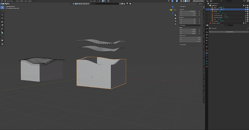The height and width of the screenshot is (130, 249).
Task: Open the Object properties orange square tab
Action: coord(207,50)
